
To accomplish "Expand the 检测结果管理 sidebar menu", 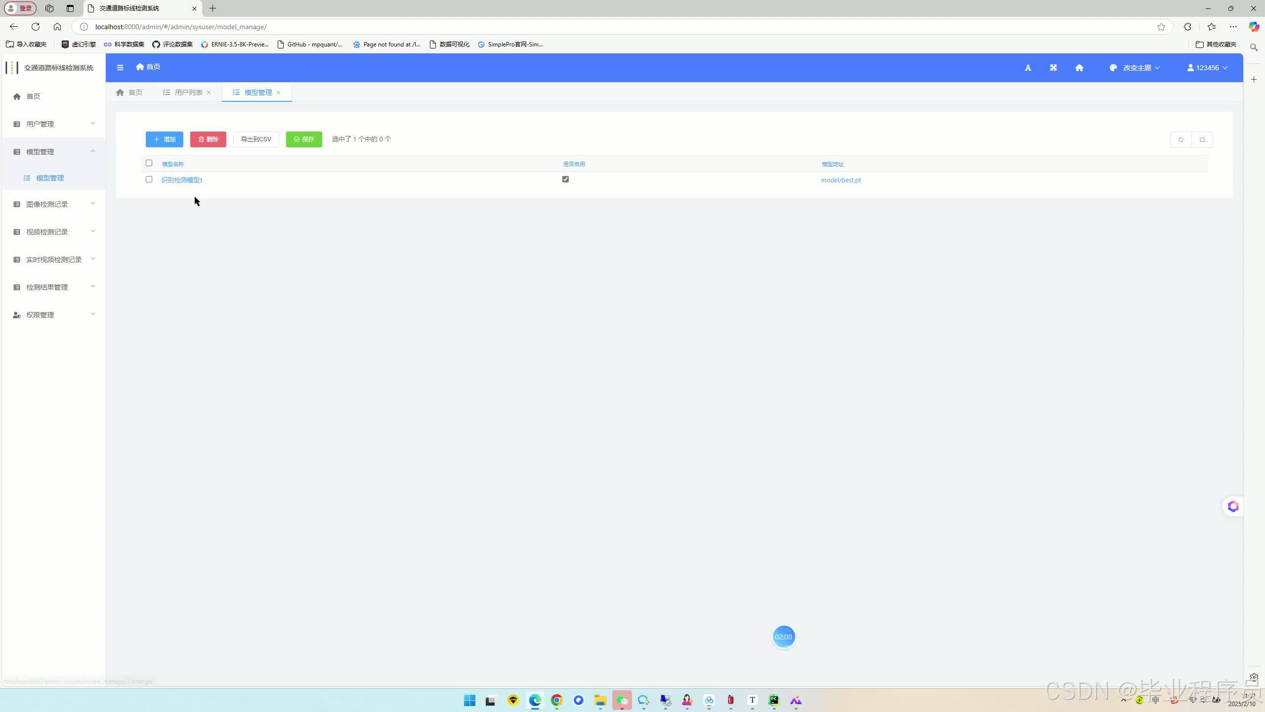I will click(x=53, y=287).
